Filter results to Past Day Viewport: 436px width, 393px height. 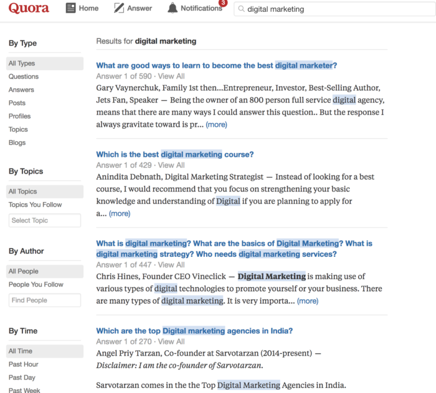tap(22, 377)
